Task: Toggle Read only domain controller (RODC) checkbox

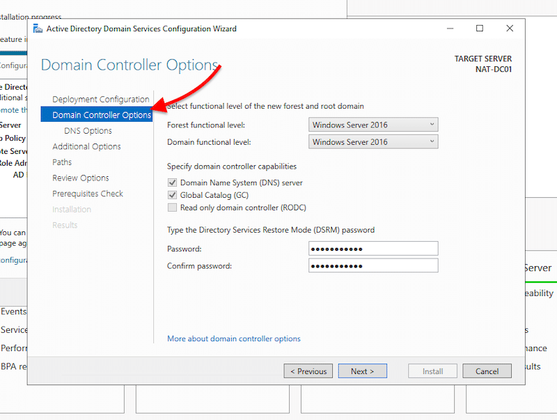Action: click(x=172, y=208)
